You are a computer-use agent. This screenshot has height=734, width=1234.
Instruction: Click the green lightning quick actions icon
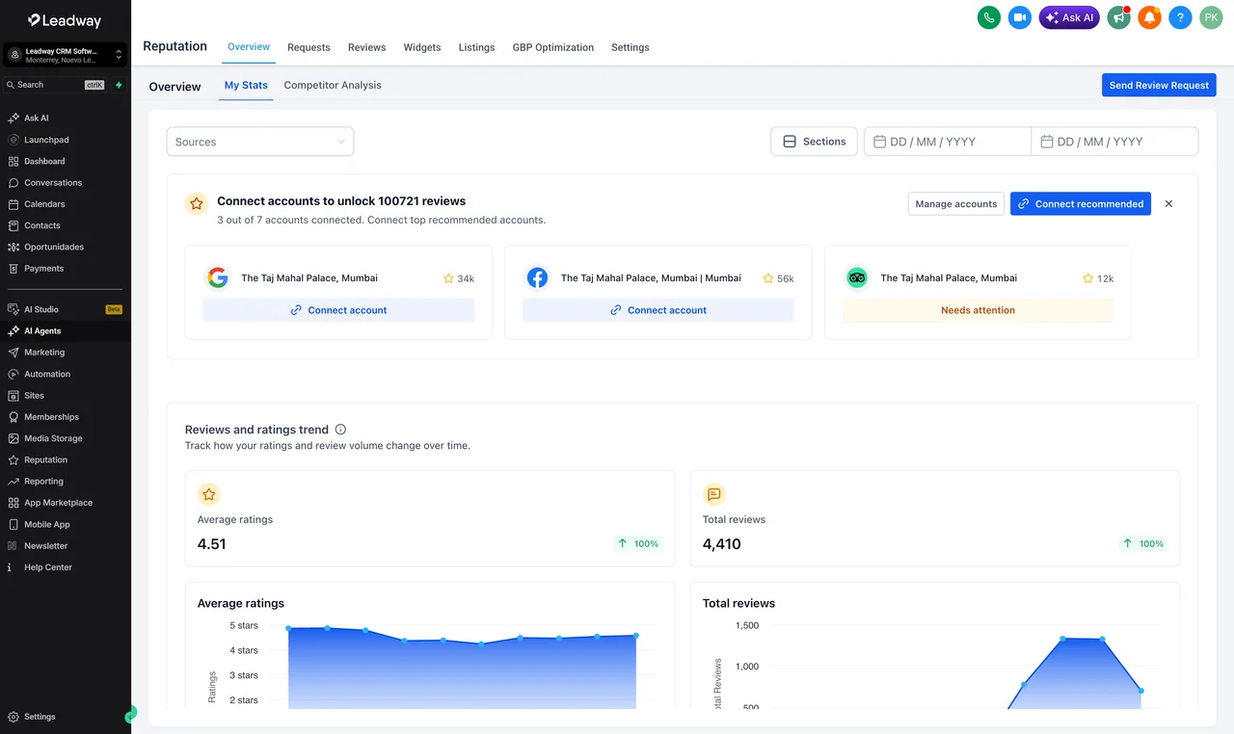[119, 85]
